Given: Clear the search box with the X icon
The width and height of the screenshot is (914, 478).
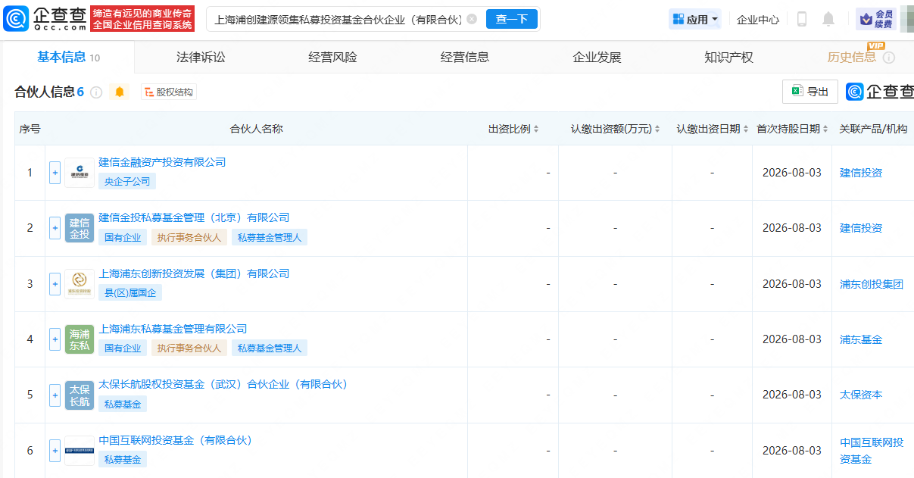Looking at the screenshot, I should tap(472, 19).
